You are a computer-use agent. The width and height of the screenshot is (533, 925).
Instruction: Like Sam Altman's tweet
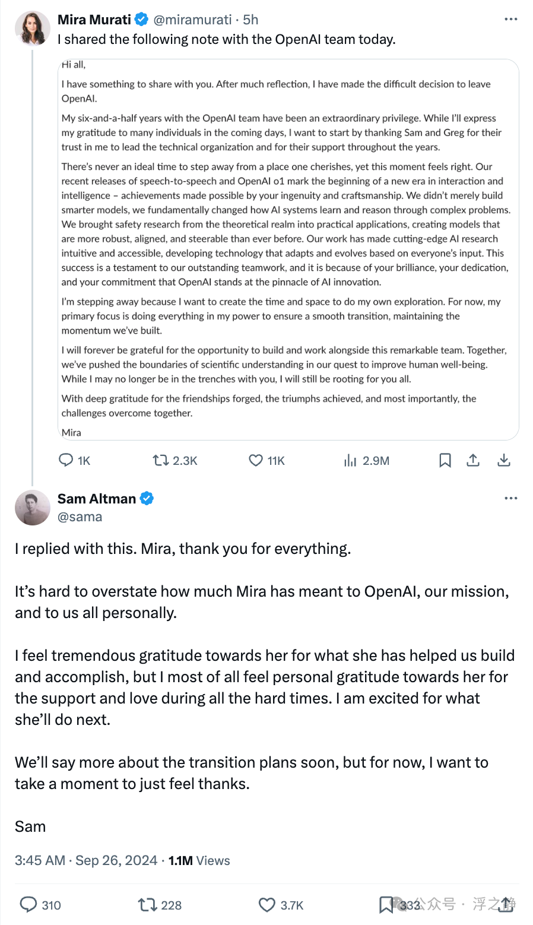coord(267,904)
